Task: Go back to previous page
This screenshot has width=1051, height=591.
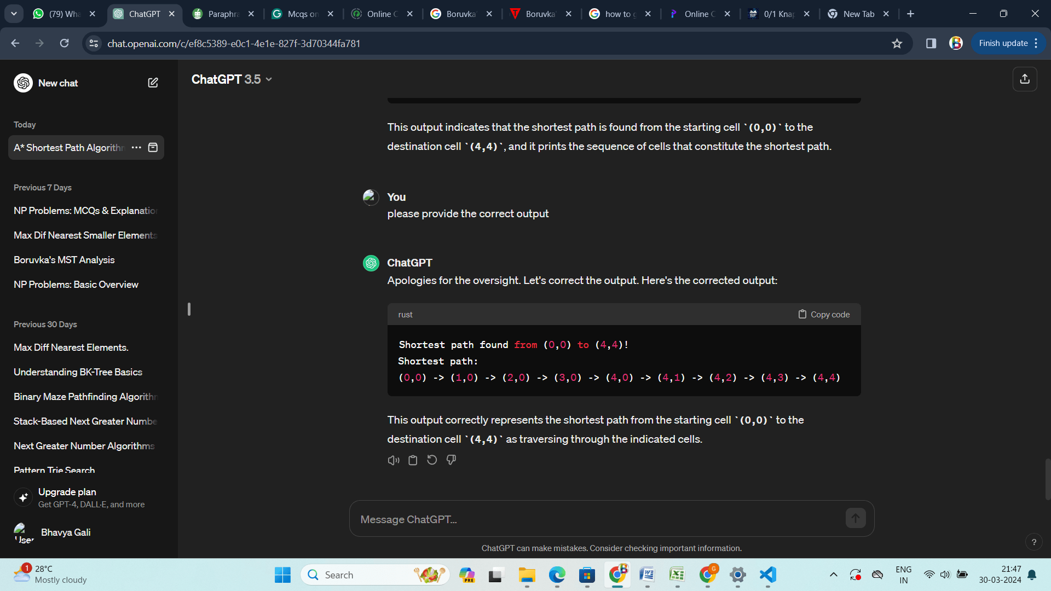Action: (x=15, y=43)
